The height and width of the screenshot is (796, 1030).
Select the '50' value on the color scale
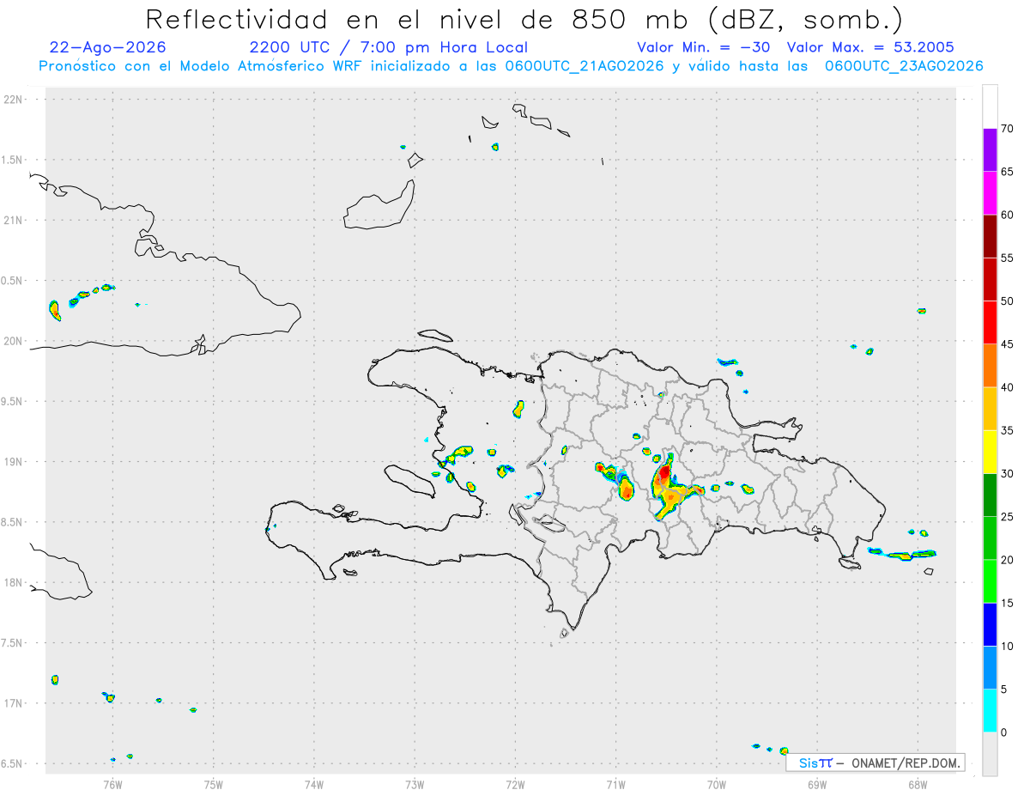point(1007,301)
